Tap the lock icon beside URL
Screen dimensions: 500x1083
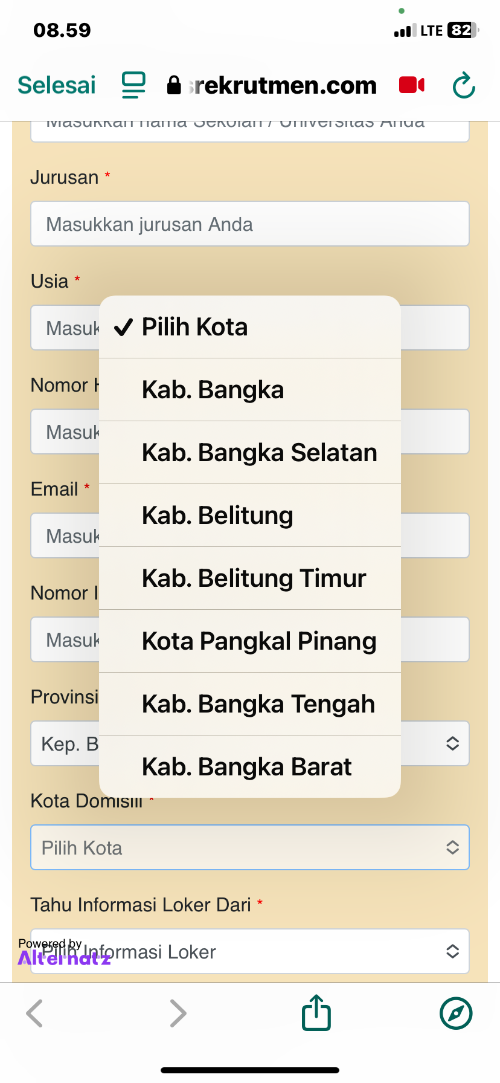174,85
